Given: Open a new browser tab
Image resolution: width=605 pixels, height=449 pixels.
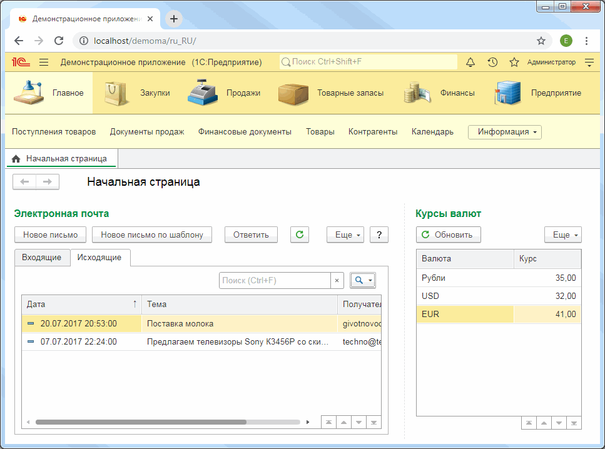Looking at the screenshot, I should [x=174, y=19].
